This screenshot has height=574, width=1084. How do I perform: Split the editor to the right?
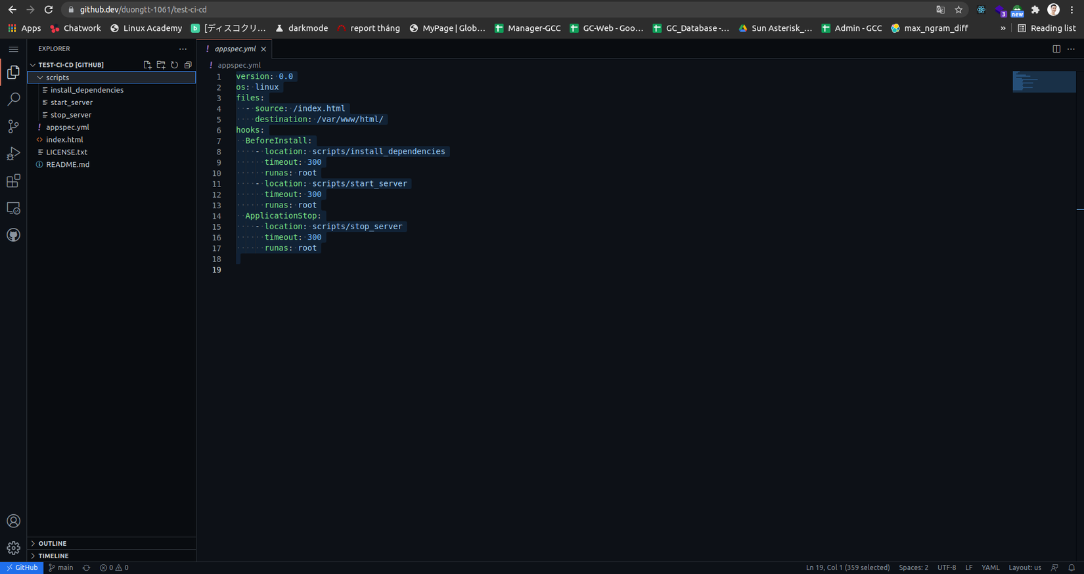click(x=1056, y=49)
